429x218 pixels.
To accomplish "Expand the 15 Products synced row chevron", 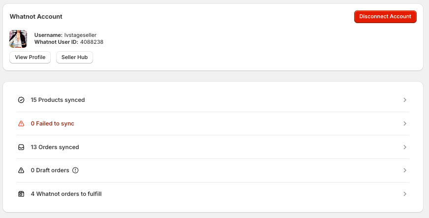I will coord(405,100).
